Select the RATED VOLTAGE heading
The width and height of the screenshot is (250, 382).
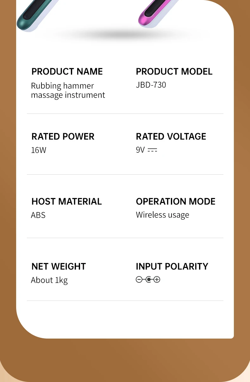(171, 137)
